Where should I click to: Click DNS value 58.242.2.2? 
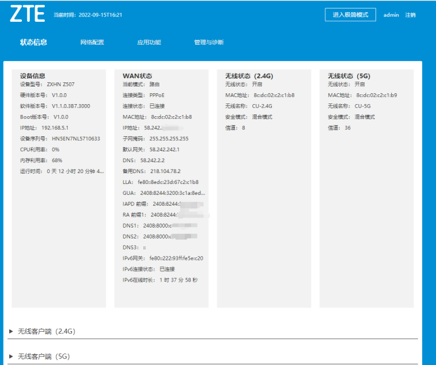point(153,160)
